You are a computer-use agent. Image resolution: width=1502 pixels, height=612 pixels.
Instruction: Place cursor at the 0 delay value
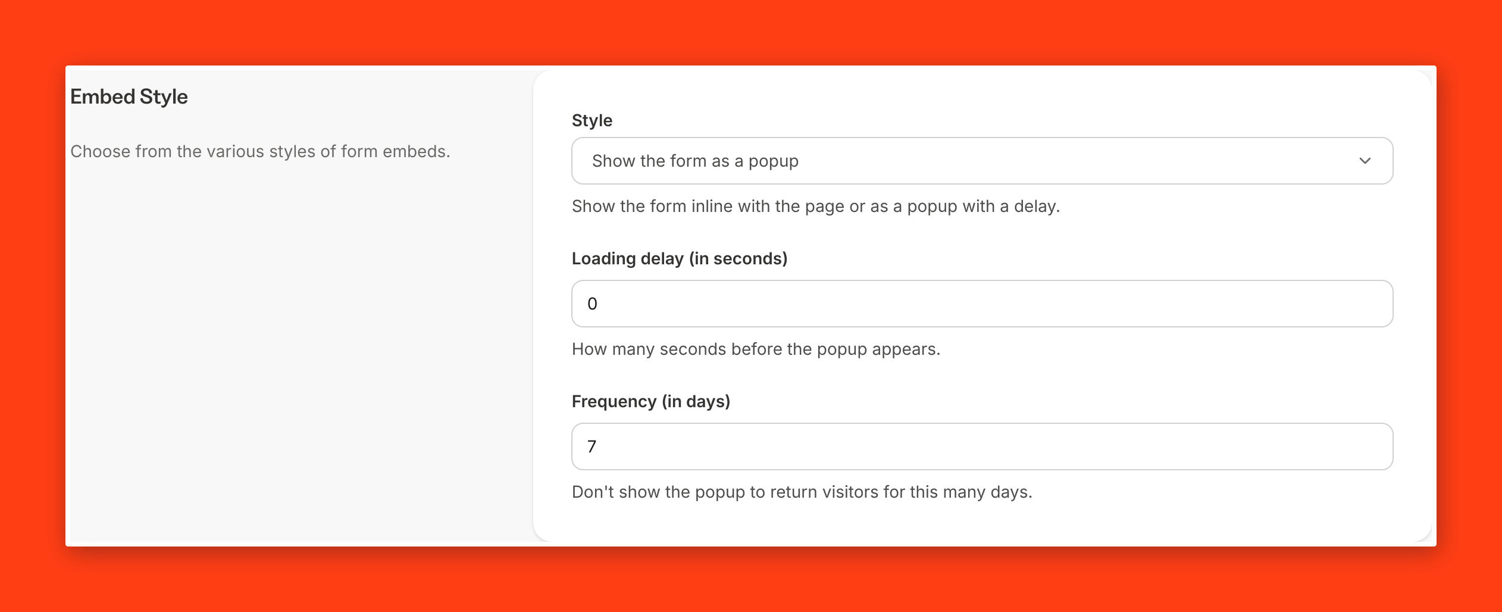tap(593, 304)
